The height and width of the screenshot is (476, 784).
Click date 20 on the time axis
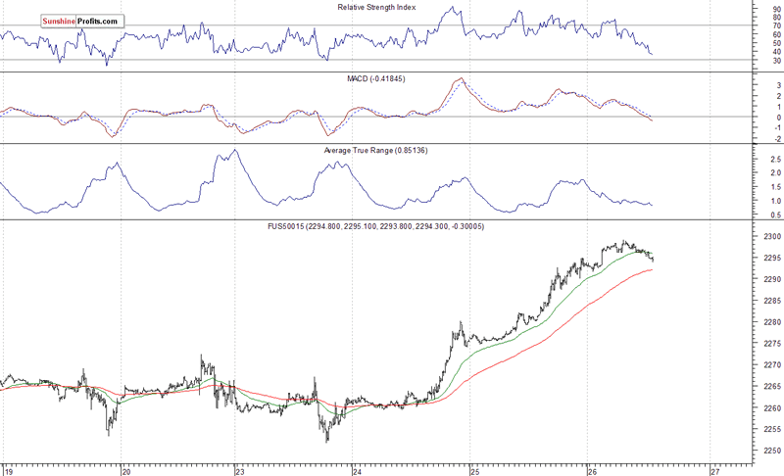pyautogui.click(x=125, y=469)
